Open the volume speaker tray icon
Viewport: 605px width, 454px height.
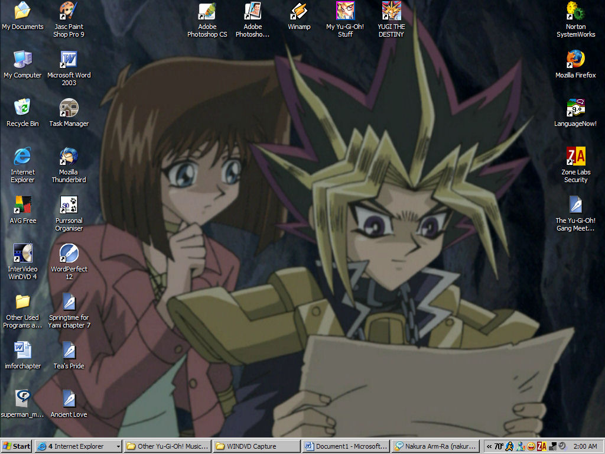pos(562,446)
